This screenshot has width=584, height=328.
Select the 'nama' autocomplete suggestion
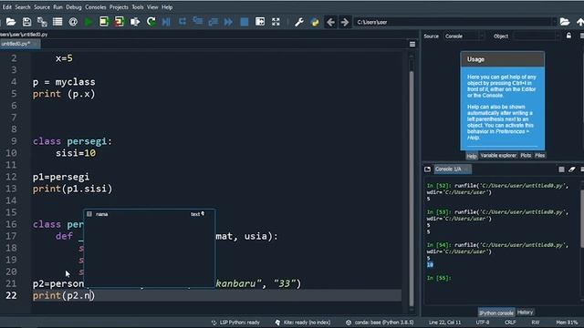[x=149, y=214]
